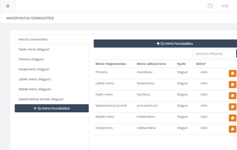Screen dimensions: 237x150
Task: Click the orange copy icon for Főmenü
Action: 232,73
